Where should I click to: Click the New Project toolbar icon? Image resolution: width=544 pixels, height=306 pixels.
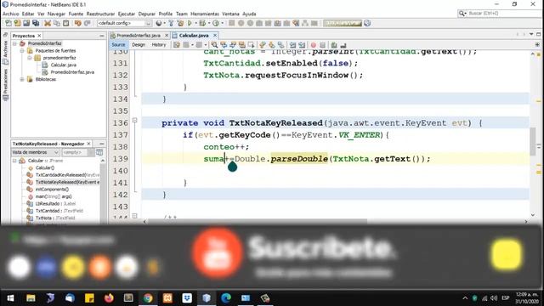tap(17, 23)
